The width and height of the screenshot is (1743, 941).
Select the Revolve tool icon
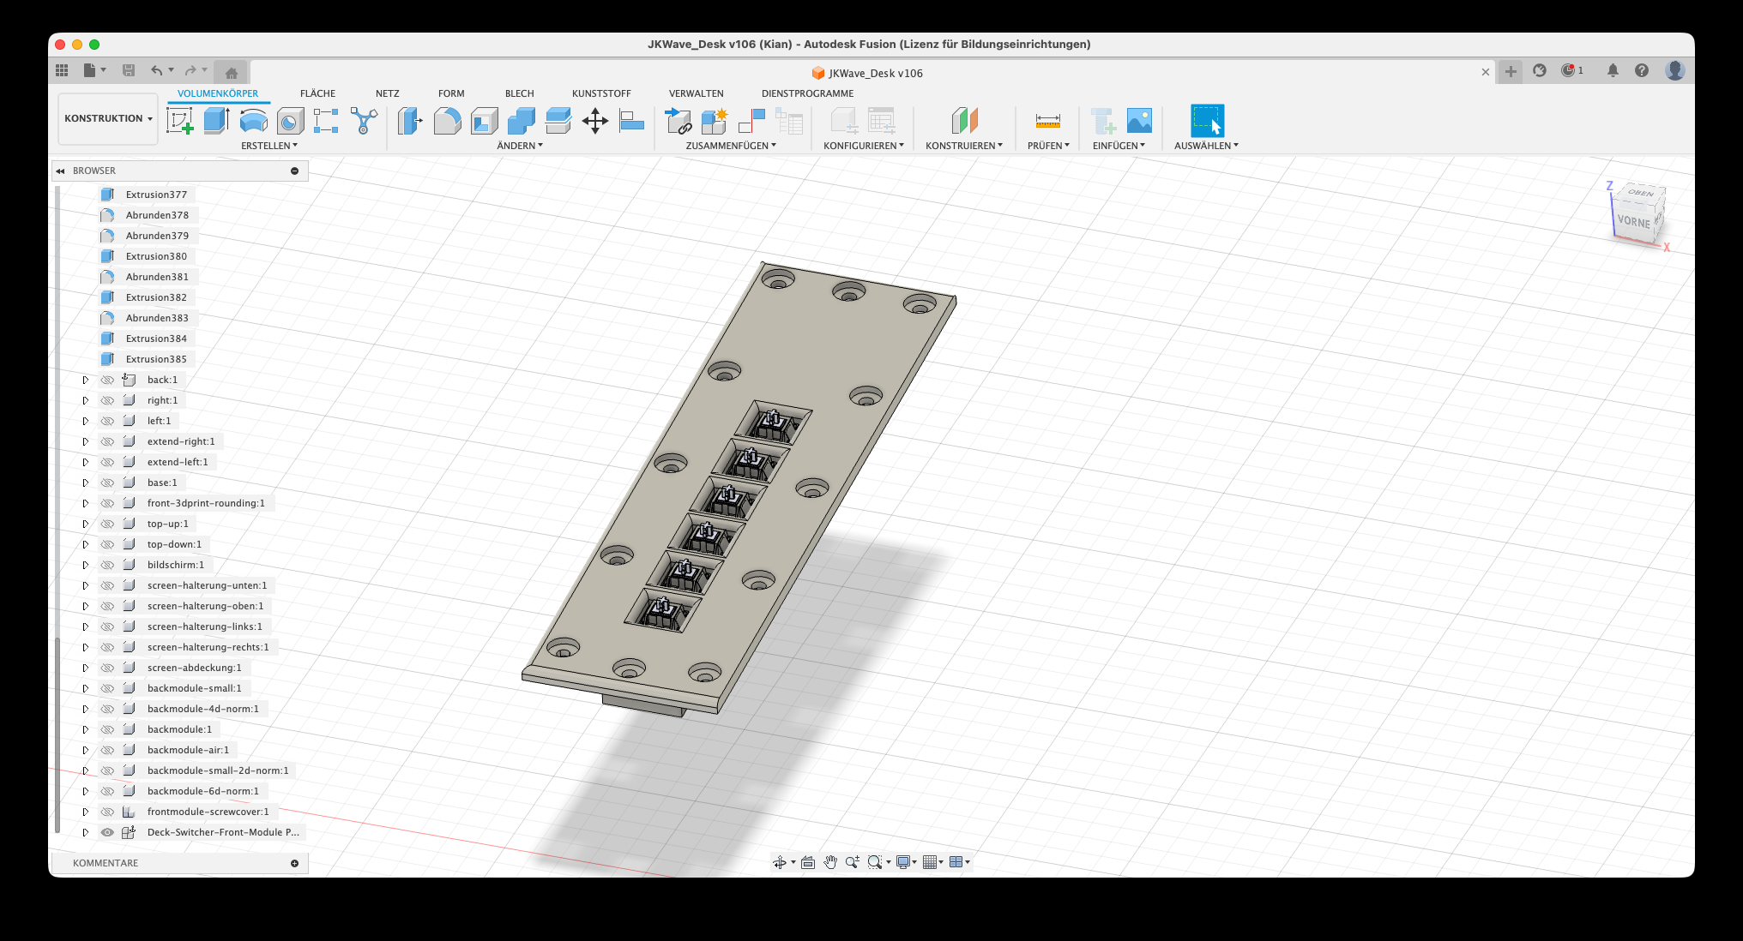(x=253, y=121)
